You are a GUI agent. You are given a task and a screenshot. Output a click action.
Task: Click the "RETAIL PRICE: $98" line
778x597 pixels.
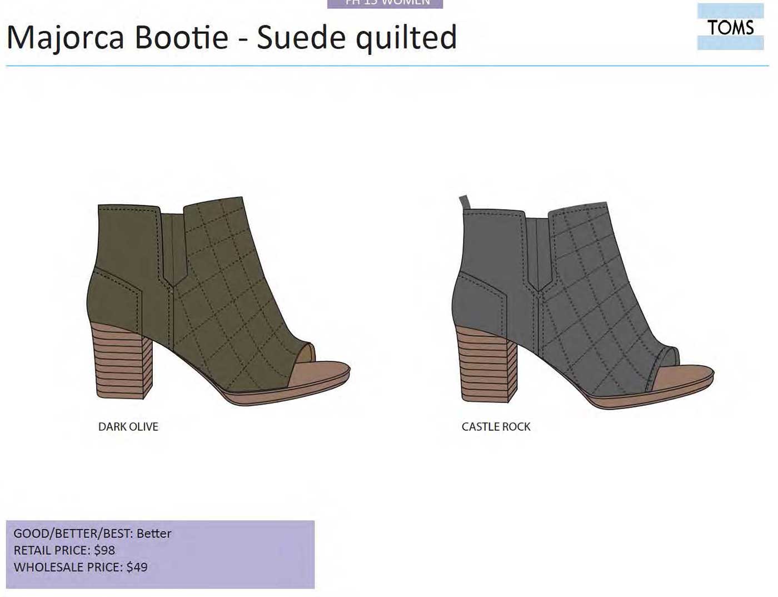click(64, 550)
